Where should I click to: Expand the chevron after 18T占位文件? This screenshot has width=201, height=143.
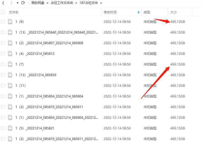tap(101, 3)
